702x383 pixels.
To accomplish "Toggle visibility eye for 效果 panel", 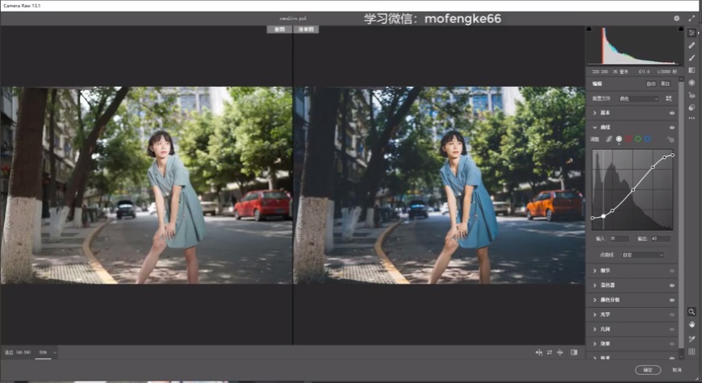I will tap(671, 344).
